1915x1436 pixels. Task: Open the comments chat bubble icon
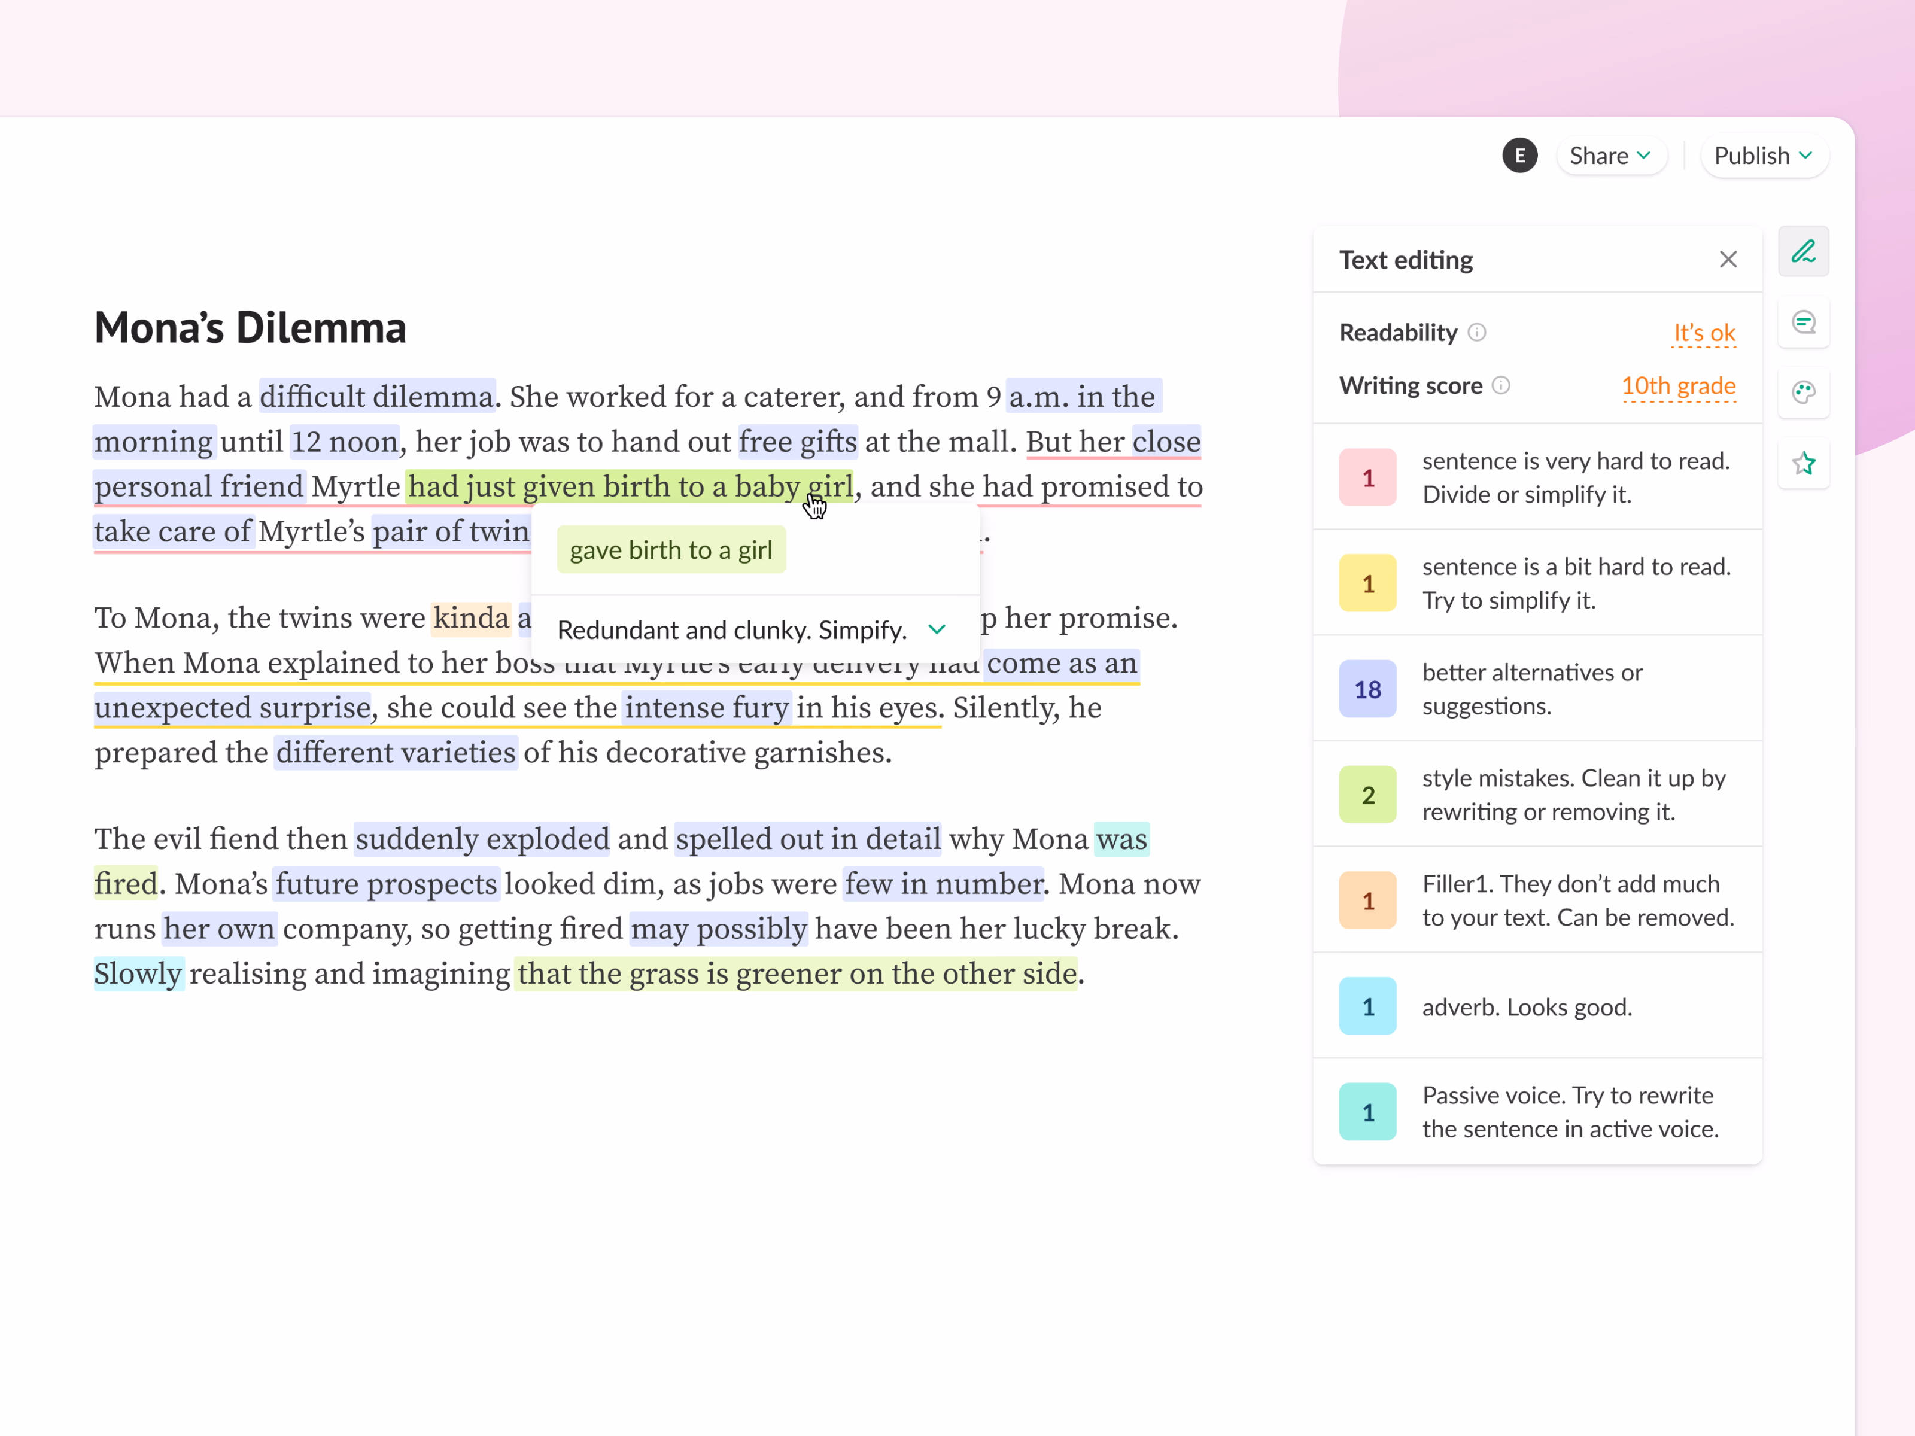tap(1803, 323)
